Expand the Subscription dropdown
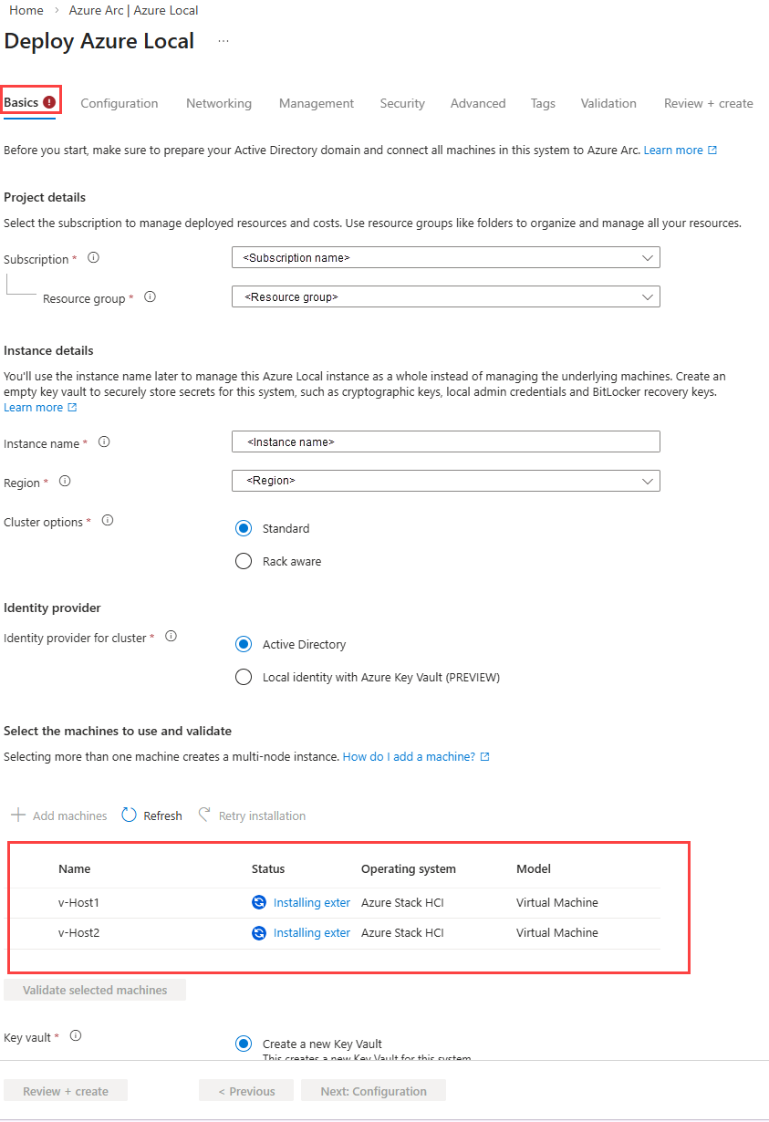The image size is (769, 1122). (x=446, y=258)
